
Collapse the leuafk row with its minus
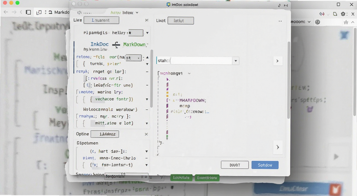(147, 85)
